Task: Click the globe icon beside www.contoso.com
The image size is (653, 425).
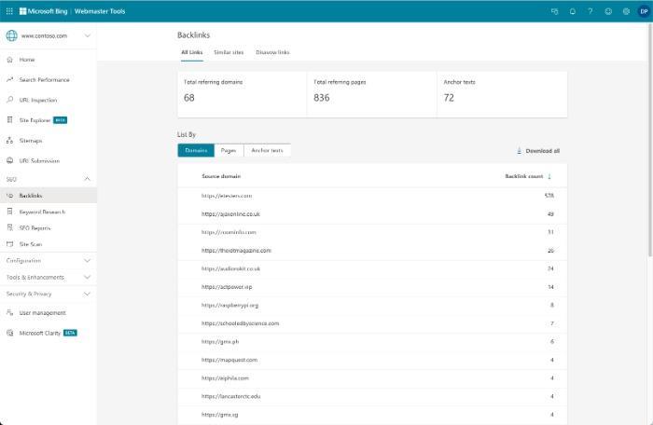Action: coord(11,35)
